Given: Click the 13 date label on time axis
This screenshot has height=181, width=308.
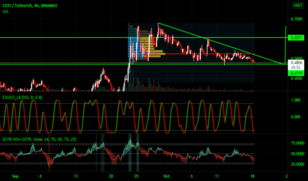Looking at the screenshot, I should pos(76,176).
